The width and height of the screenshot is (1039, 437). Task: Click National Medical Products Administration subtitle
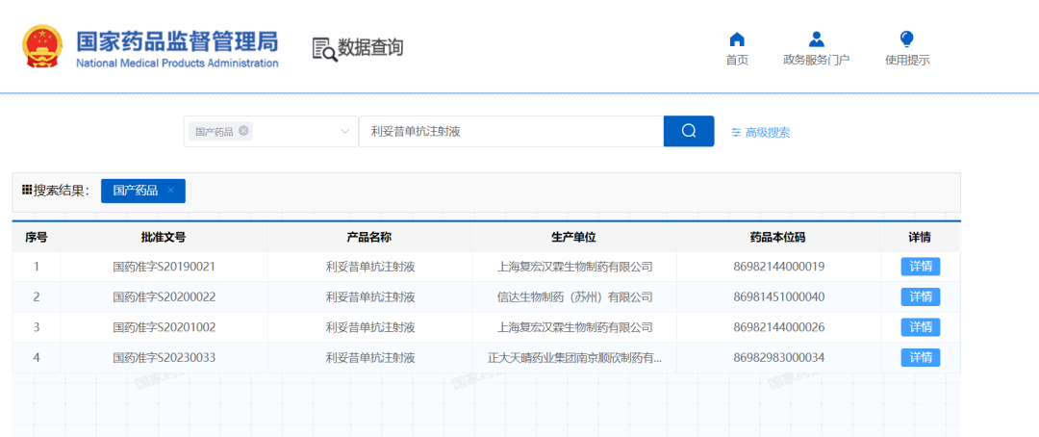(177, 63)
